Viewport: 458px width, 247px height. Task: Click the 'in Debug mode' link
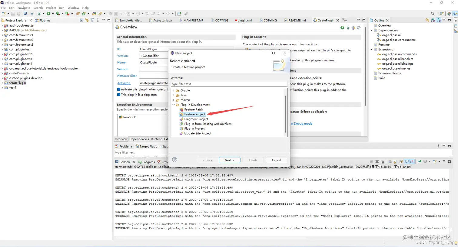[x=301, y=123]
